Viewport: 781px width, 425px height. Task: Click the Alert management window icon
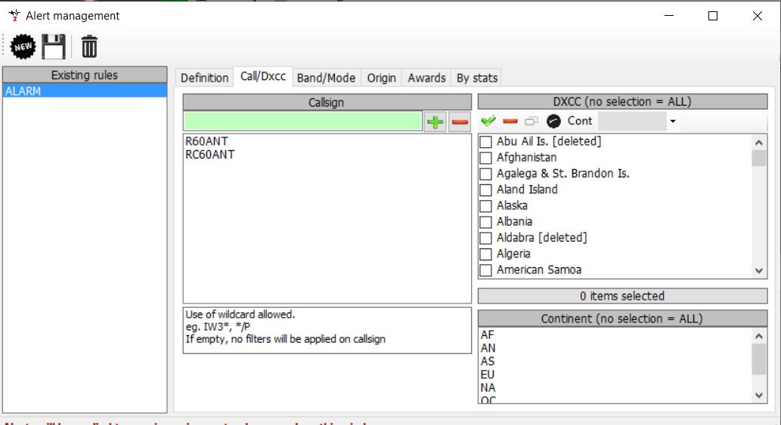[x=14, y=15]
